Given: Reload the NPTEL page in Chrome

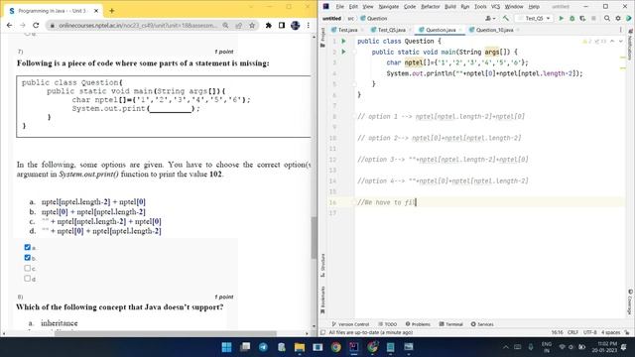Looking at the screenshot, I should (36, 25).
